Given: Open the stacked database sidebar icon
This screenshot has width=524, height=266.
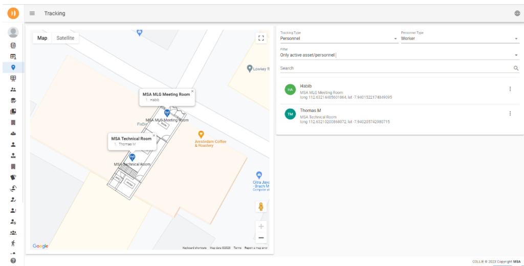Looking at the screenshot, I should pos(13,46).
